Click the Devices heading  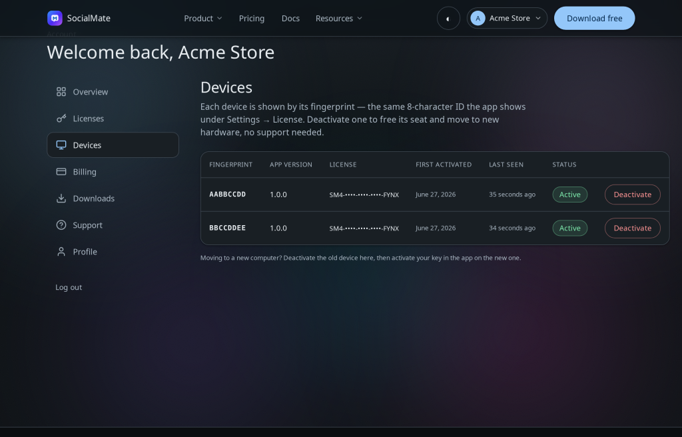click(x=226, y=87)
